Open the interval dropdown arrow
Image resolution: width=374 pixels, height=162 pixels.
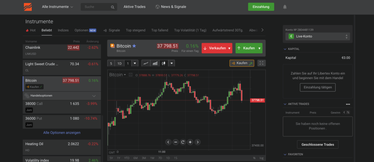(135, 63)
